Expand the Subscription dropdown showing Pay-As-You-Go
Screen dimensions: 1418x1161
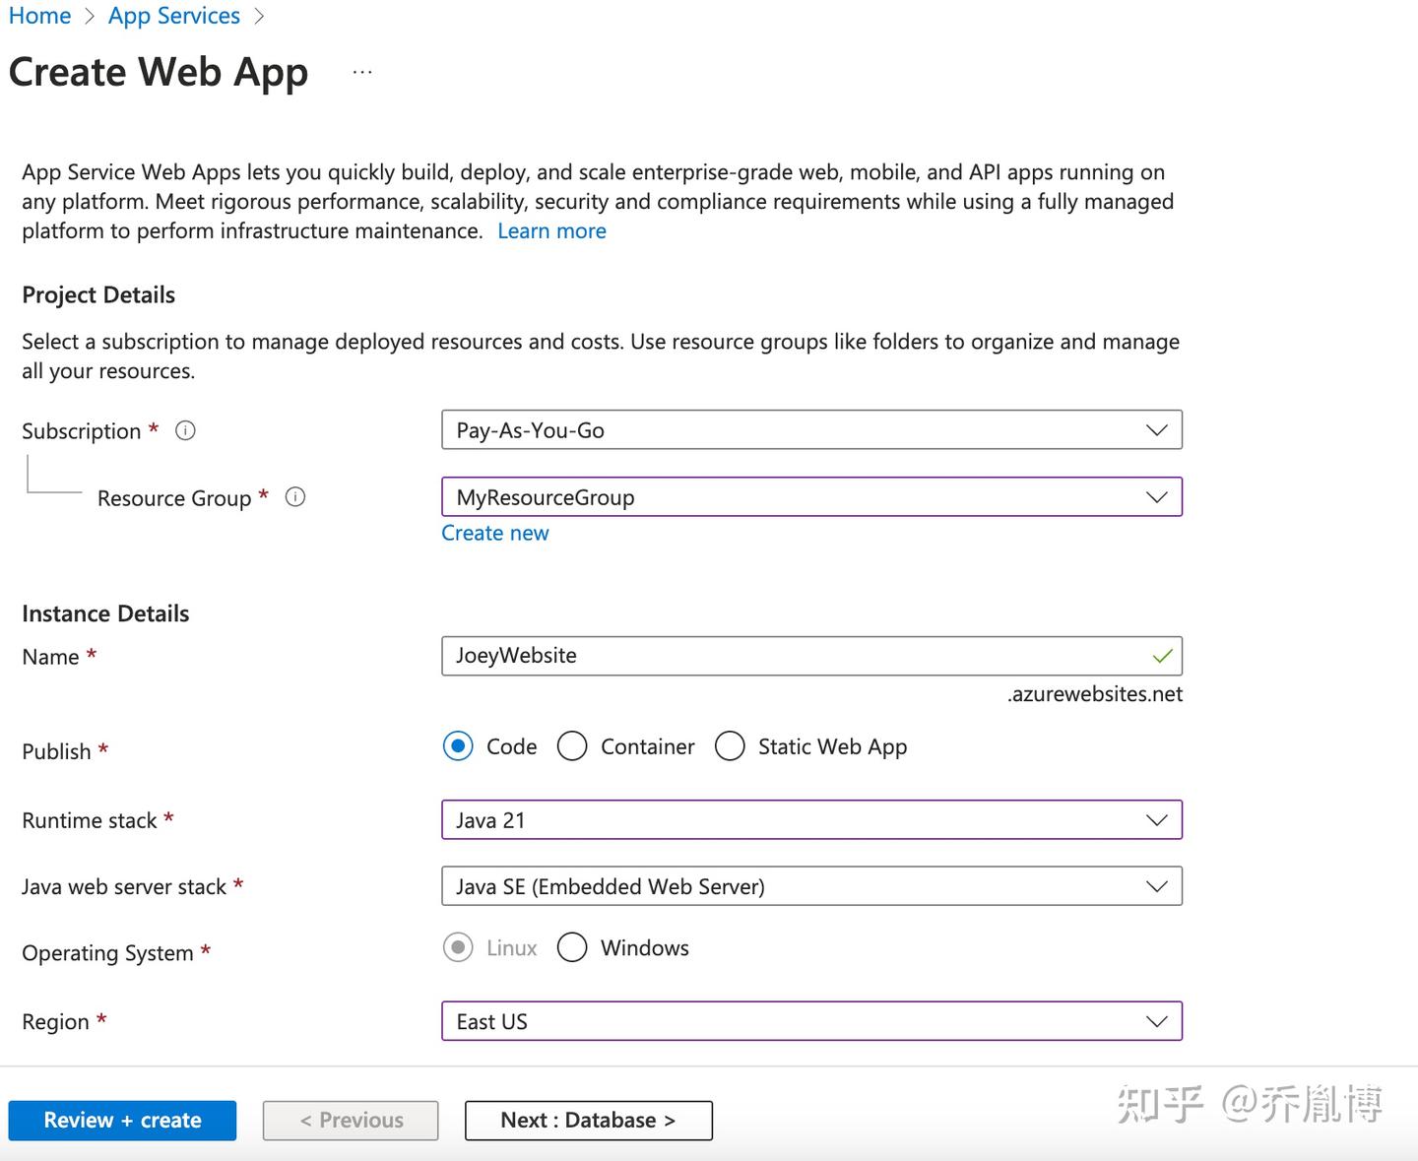tap(811, 430)
